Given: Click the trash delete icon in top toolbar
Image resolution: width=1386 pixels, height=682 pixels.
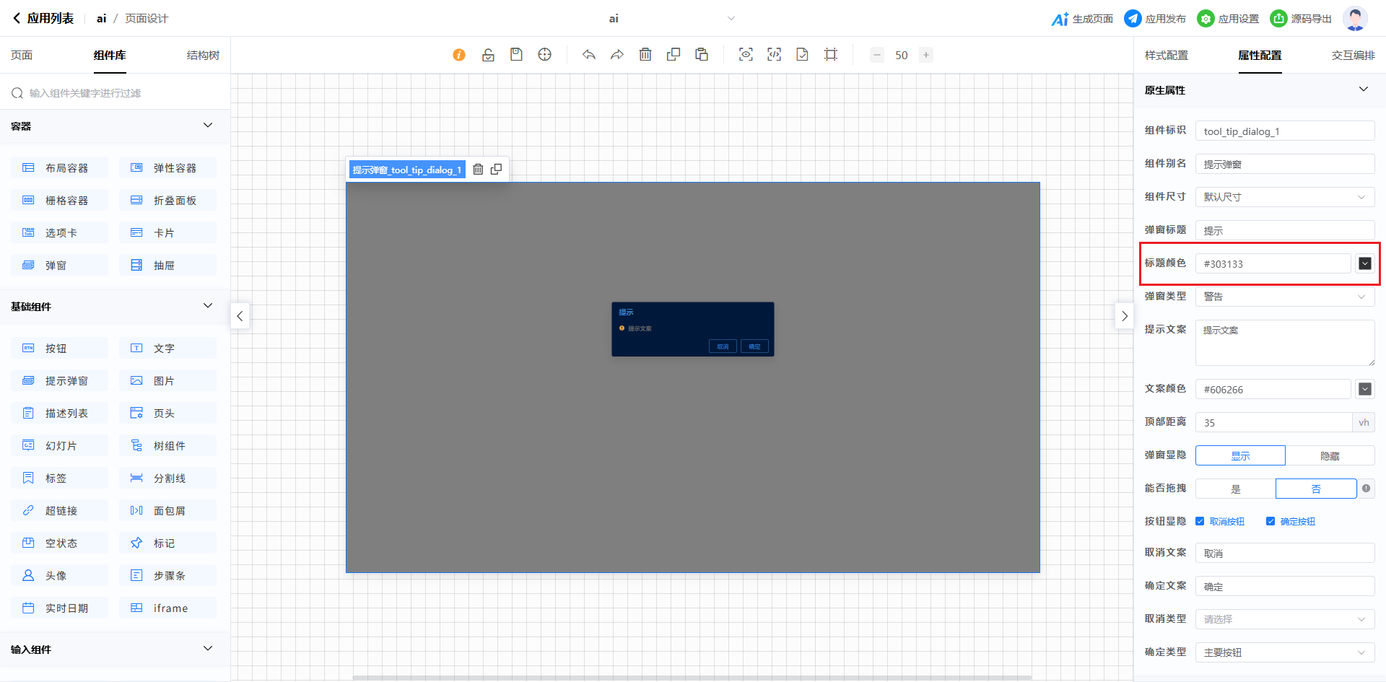Looking at the screenshot, I should pos(645,55).
